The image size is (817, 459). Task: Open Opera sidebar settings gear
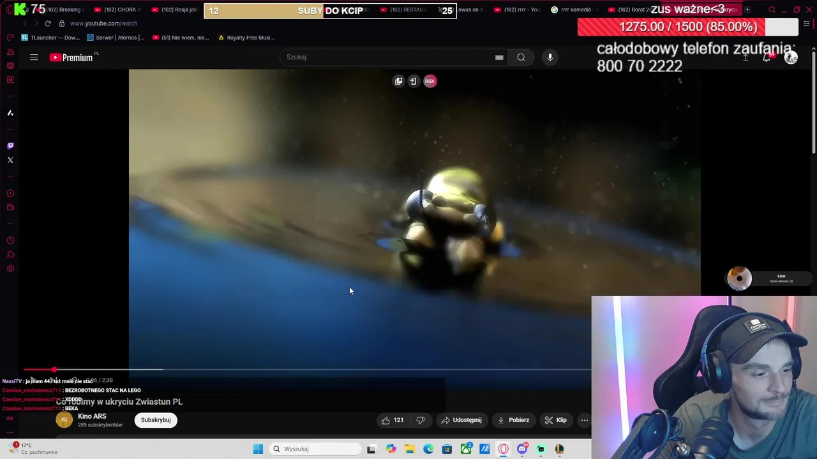click(x=10, y=268)
